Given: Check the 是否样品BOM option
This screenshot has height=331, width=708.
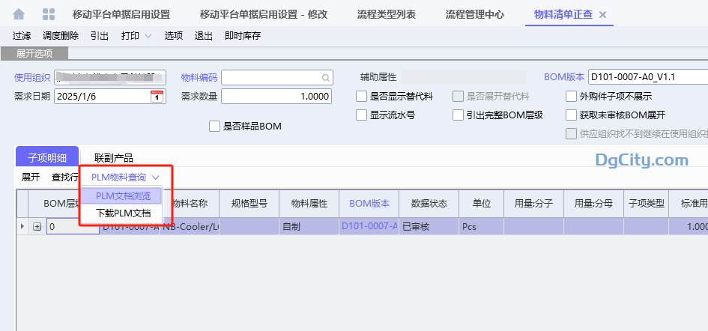Looking at the screenshot, I should click(215, 127).
